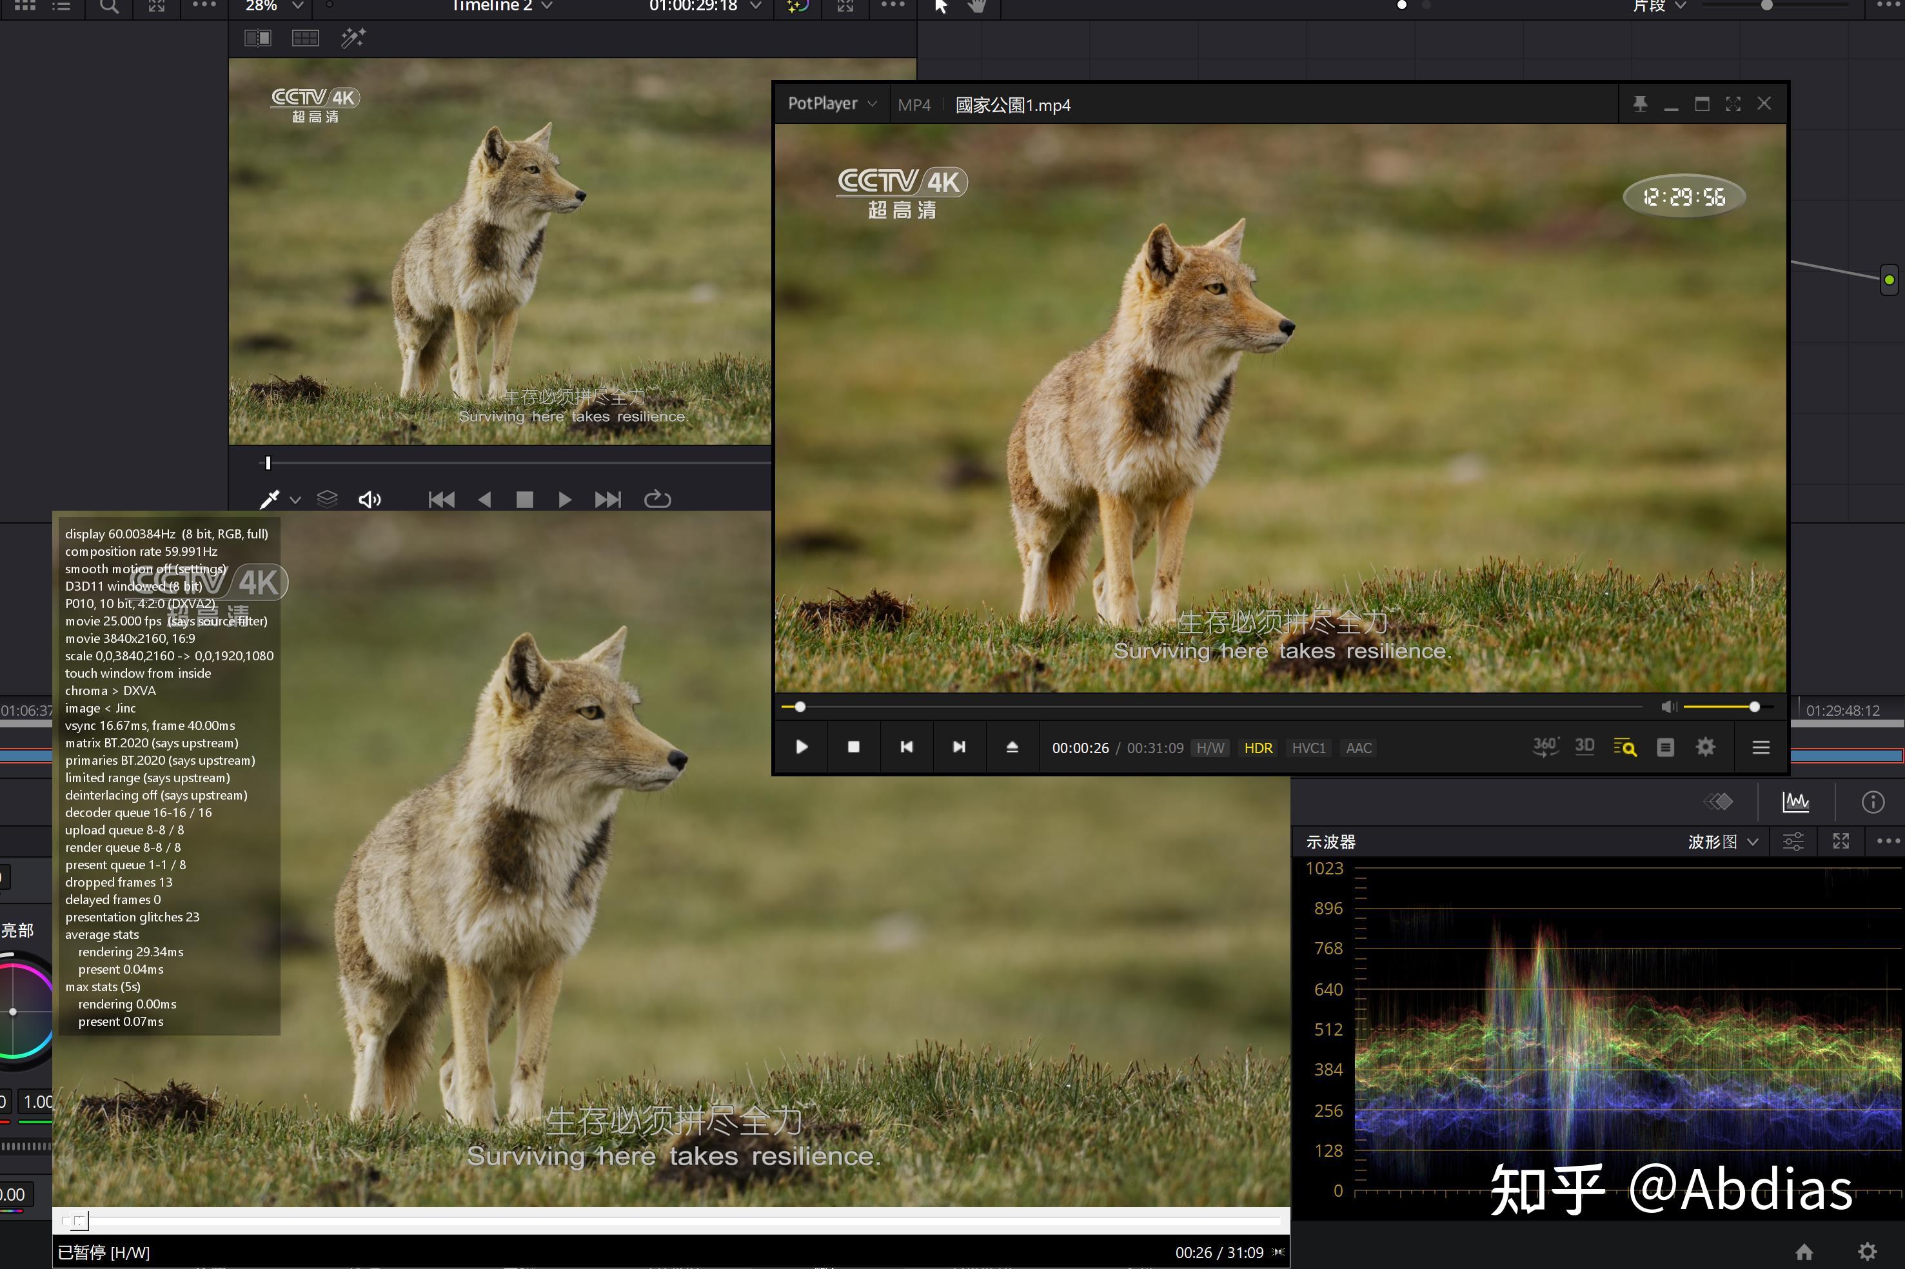Open PotPlayer settings gear icon
Image resolution: width=1905 pixels, height=1269 pixels.
point(1705,747)
